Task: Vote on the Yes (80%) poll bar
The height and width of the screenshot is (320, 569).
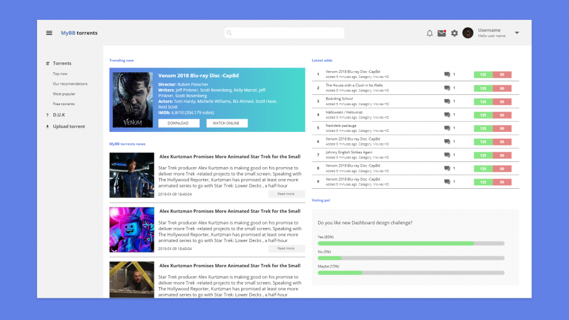Action: pos(411,243)
